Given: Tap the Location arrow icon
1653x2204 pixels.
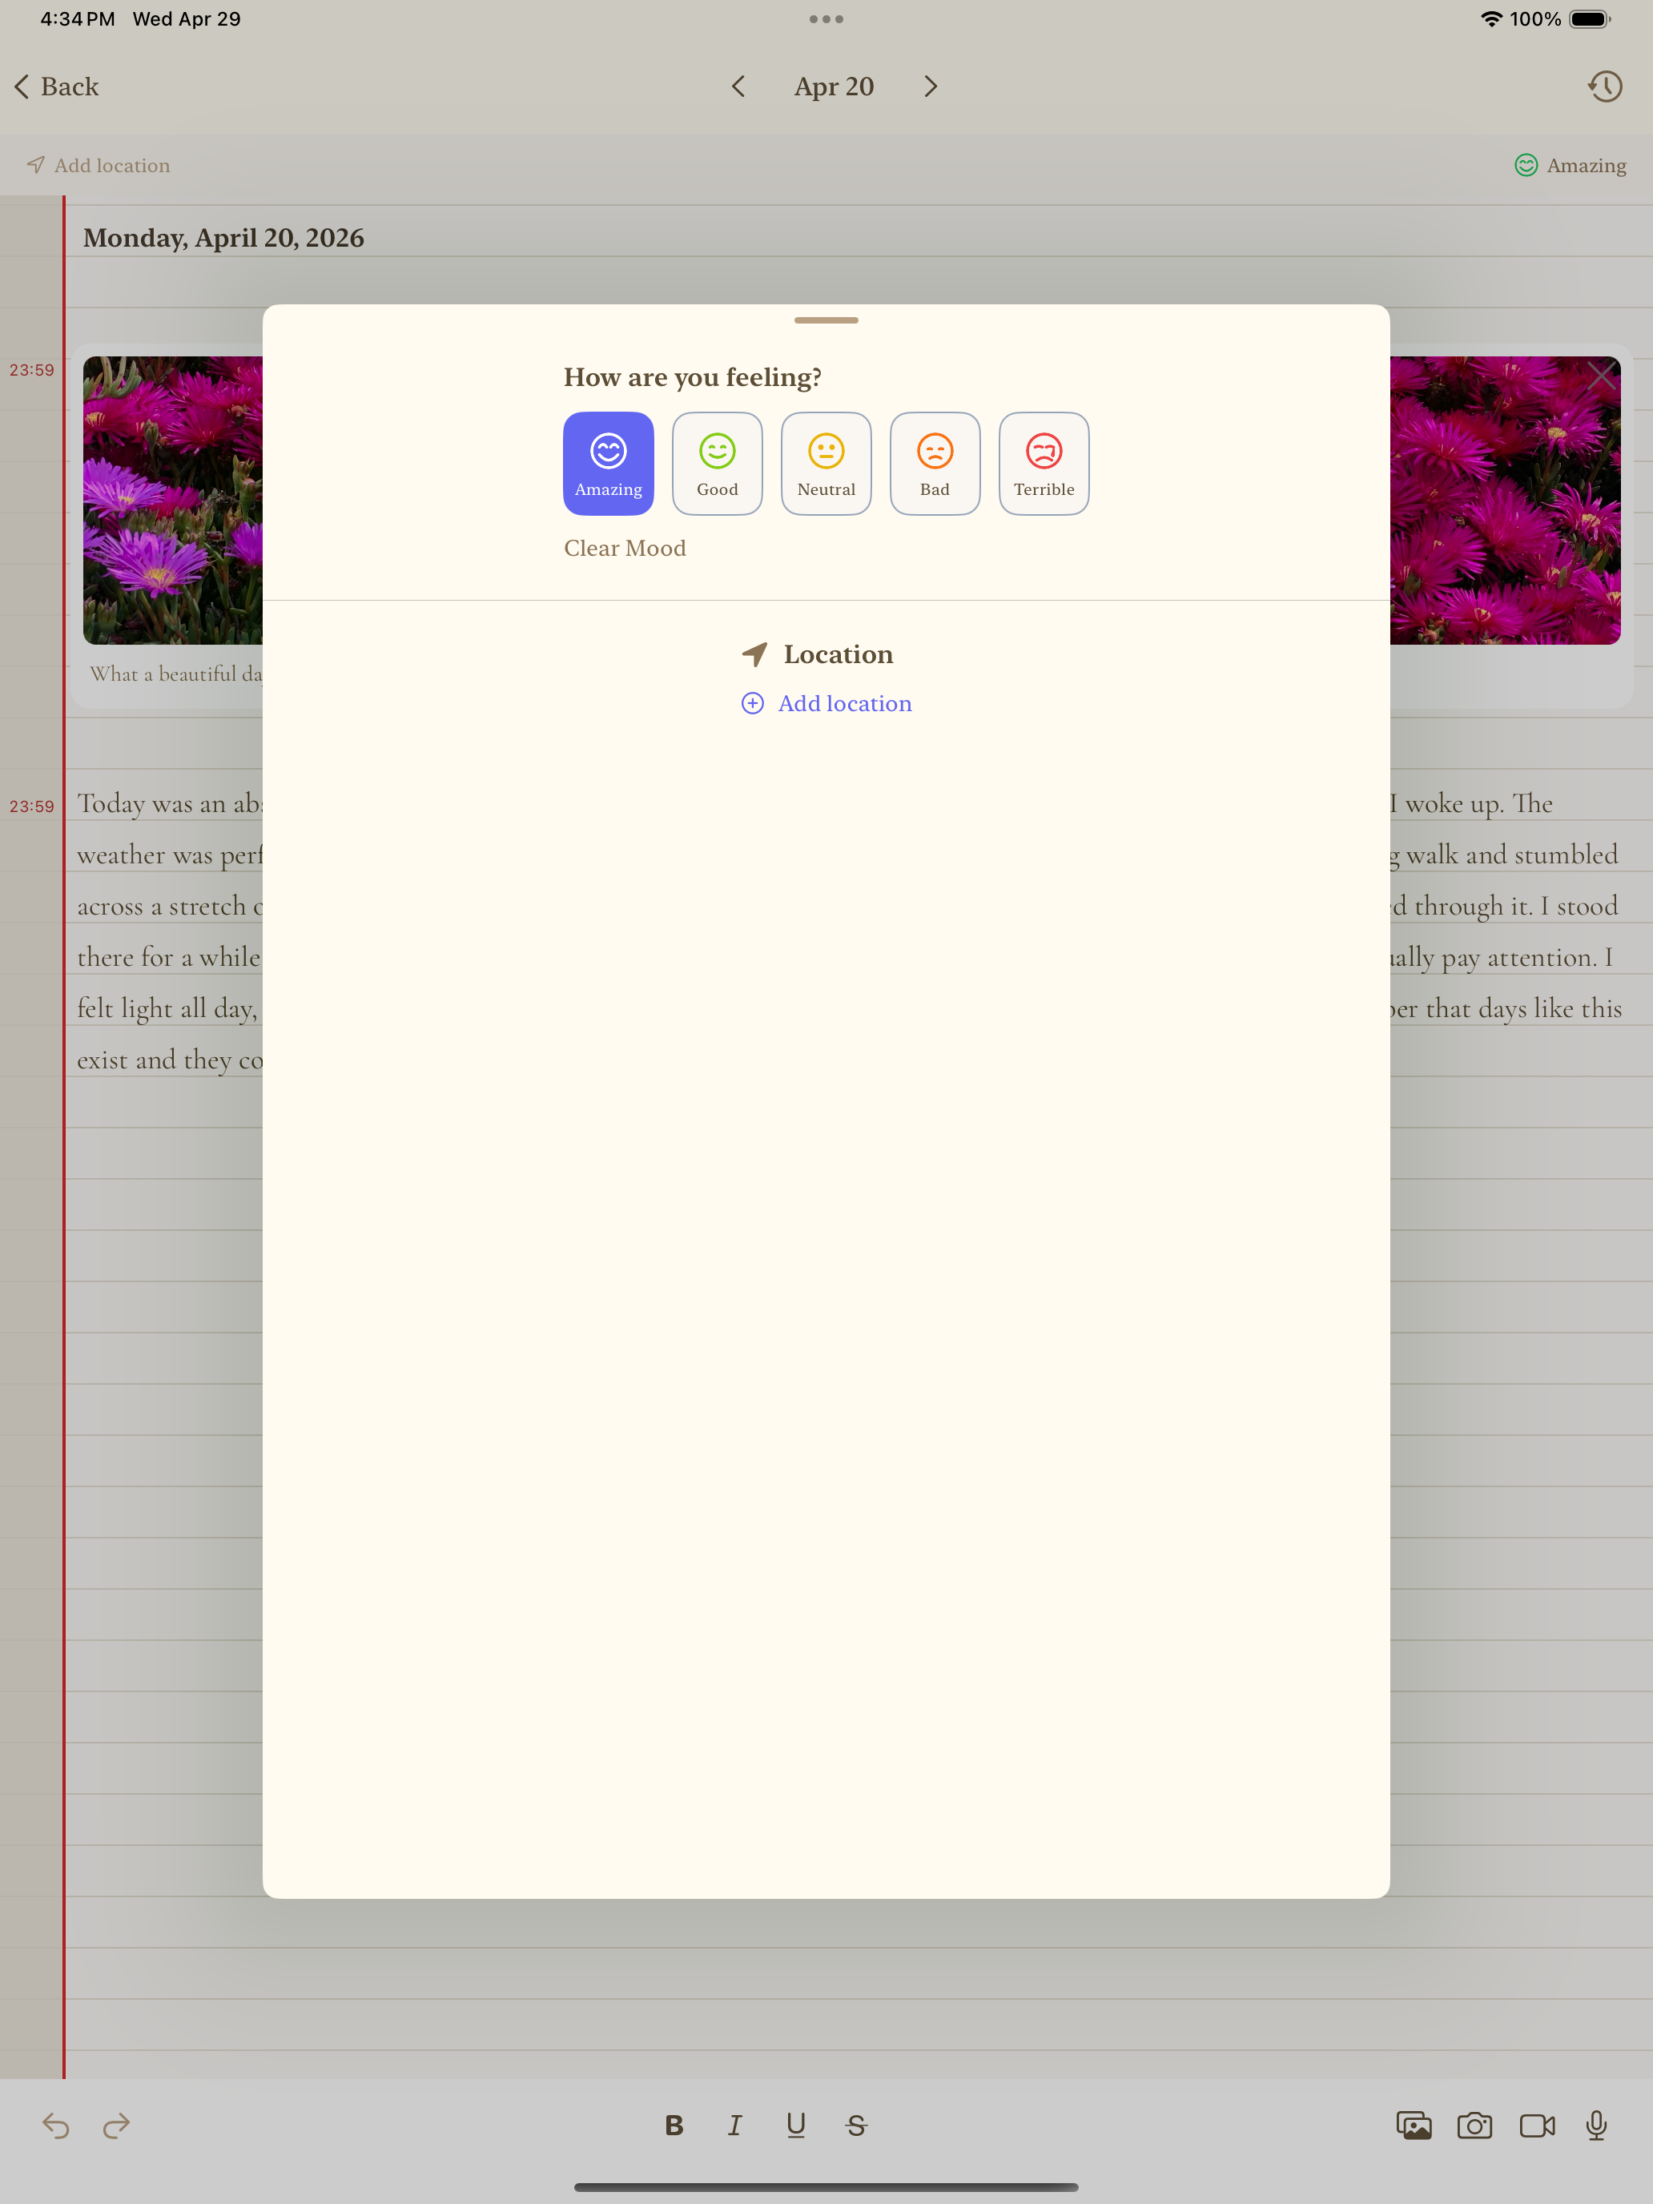Looking at the screenshot, I should coord(754,654).
